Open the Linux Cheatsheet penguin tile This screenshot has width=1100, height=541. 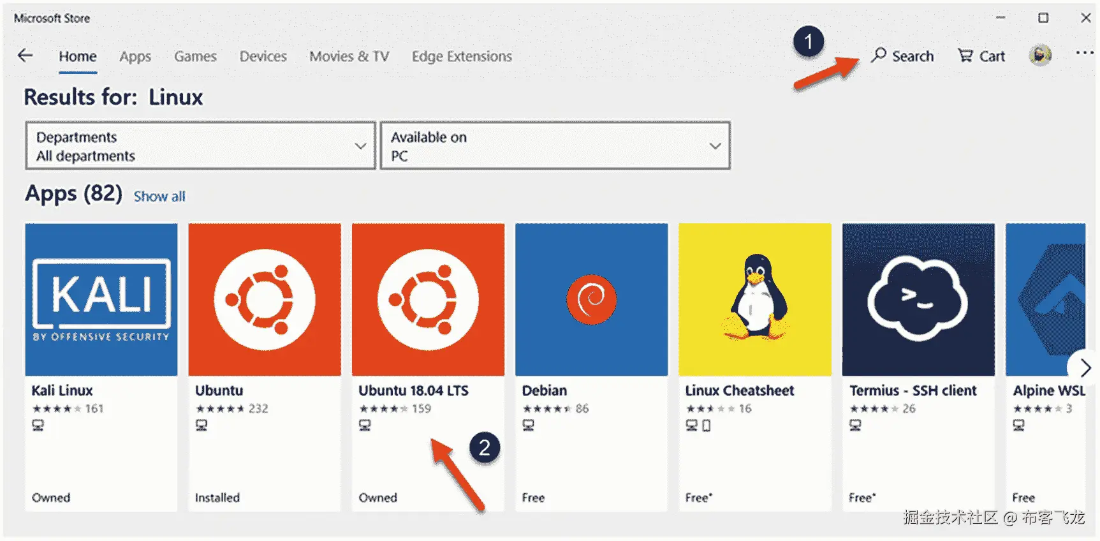[755, 299]
